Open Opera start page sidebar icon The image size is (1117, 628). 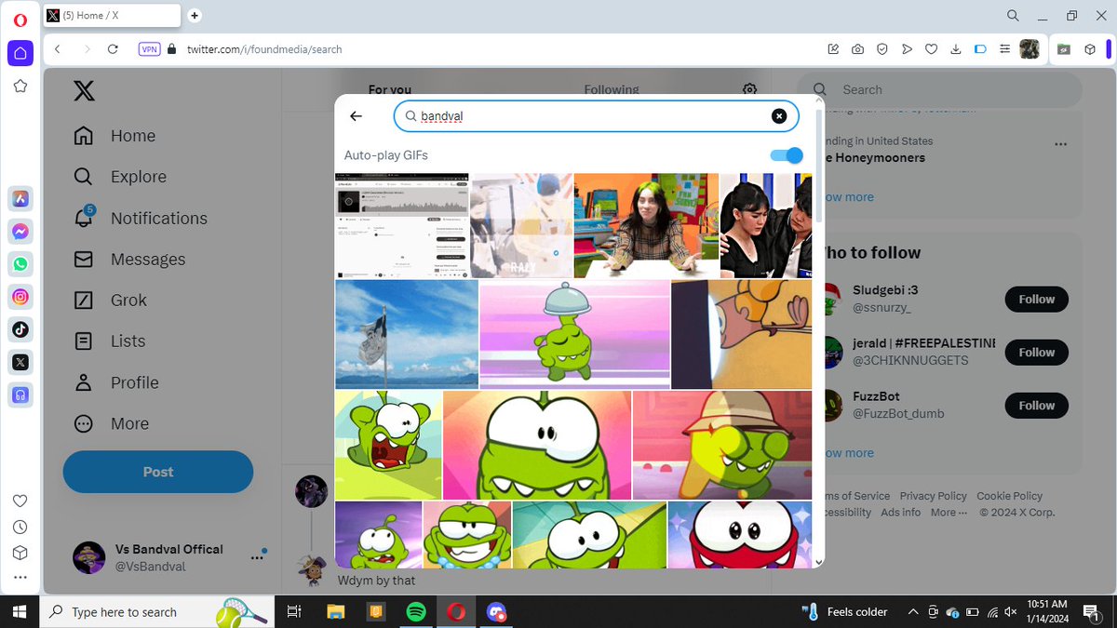(x=20, y=53)
